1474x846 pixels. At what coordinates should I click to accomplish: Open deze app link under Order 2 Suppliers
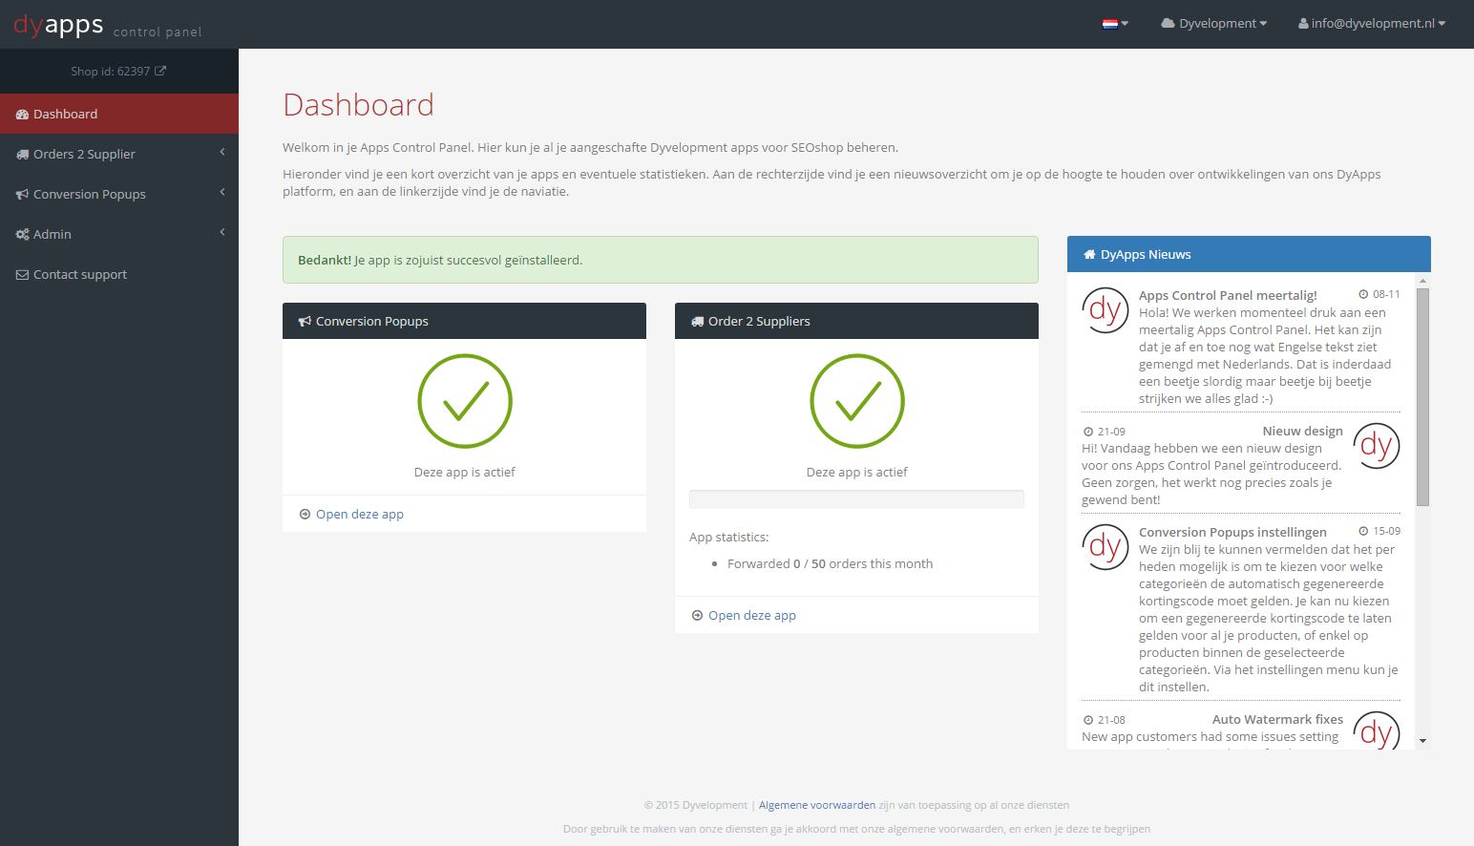(x=752, y=616)
